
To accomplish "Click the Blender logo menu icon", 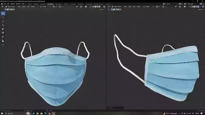I will coord(2,4).
